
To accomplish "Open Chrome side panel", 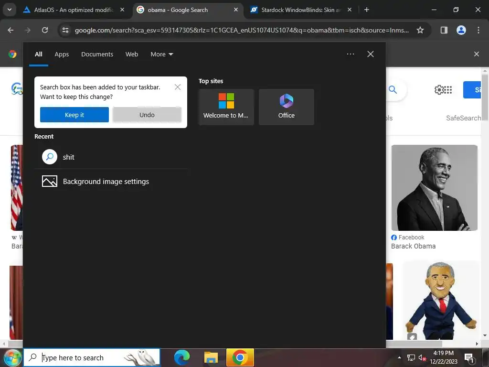I will pos(444,30).
